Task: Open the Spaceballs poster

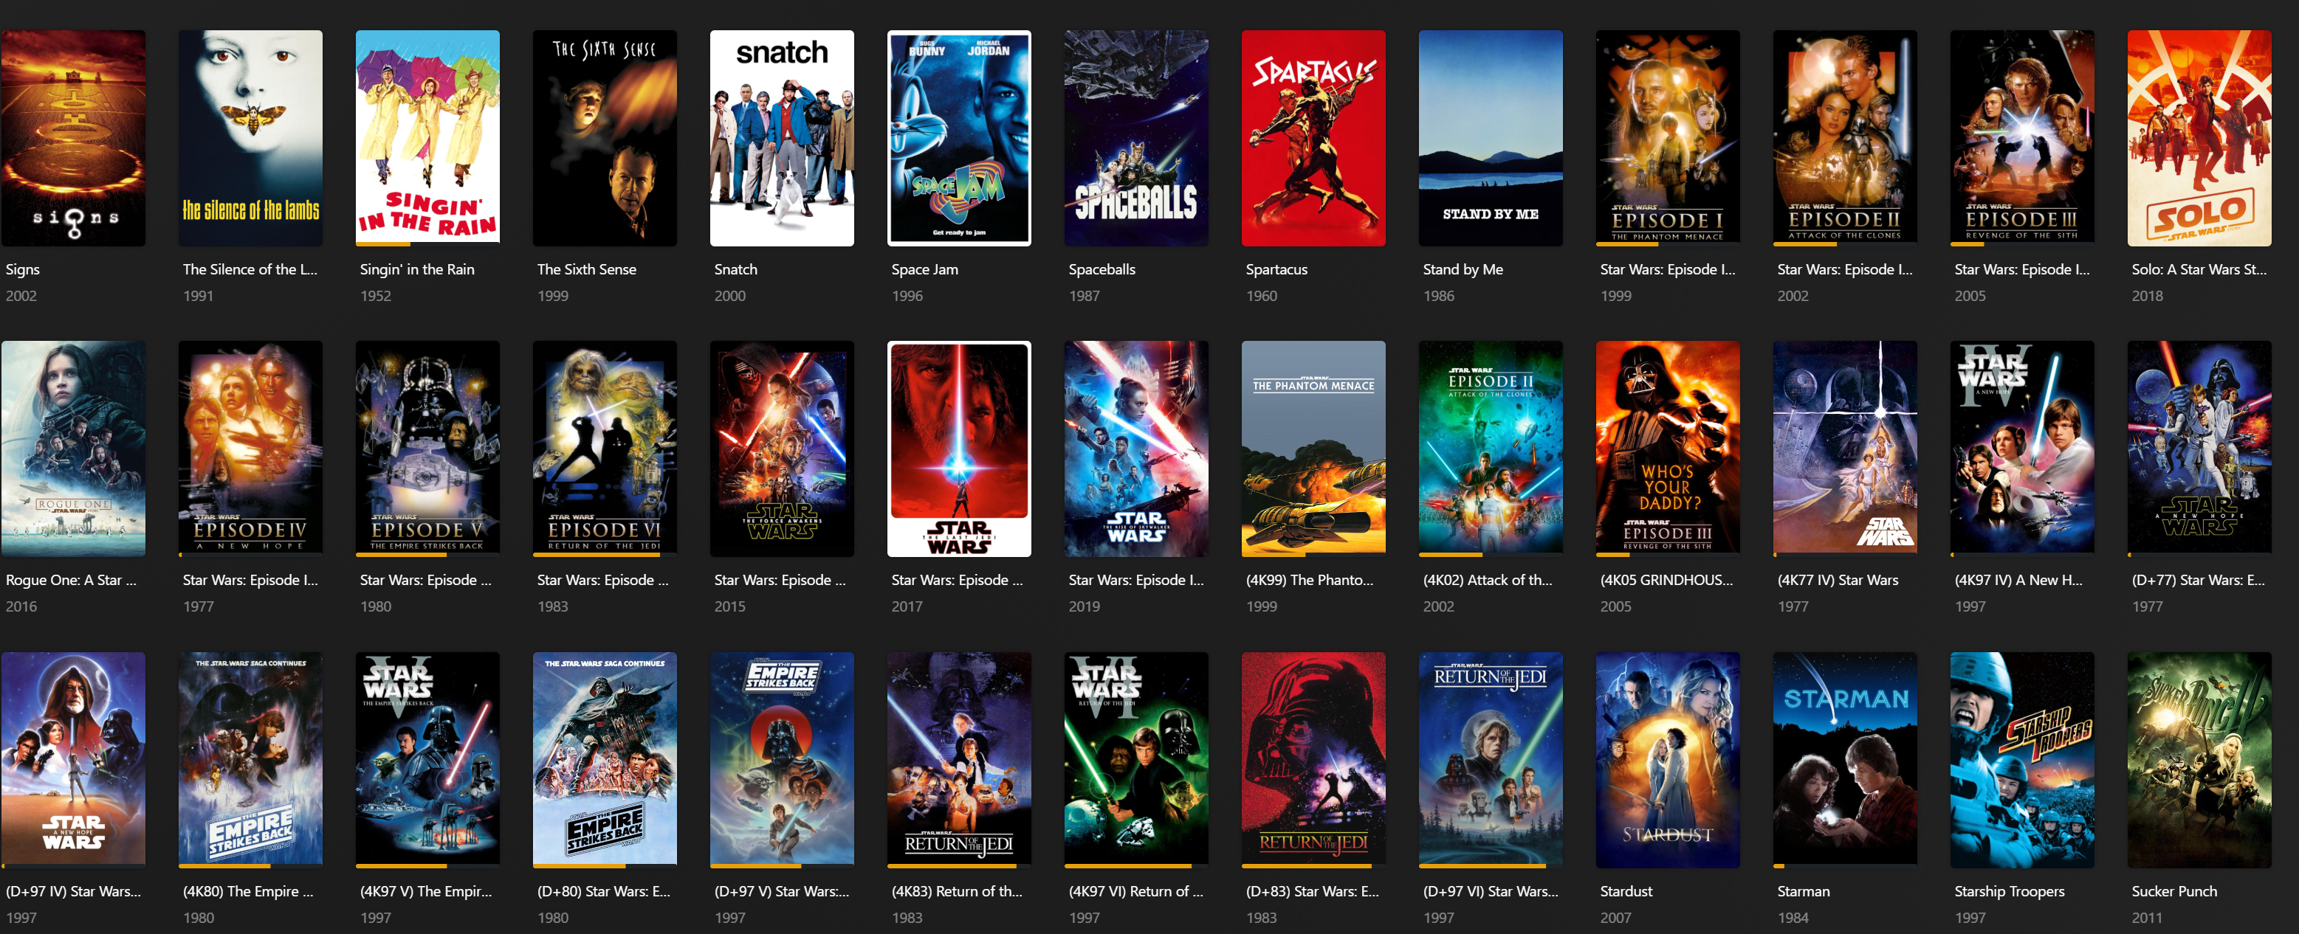Action: click(1136, 138)
